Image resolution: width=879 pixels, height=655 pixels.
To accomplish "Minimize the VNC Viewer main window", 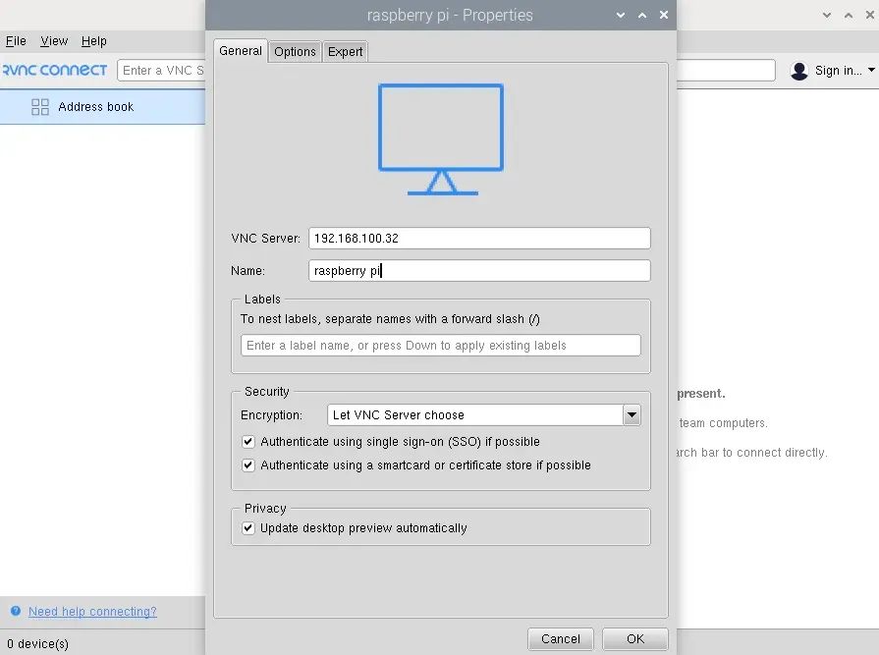I will point(827,15).
